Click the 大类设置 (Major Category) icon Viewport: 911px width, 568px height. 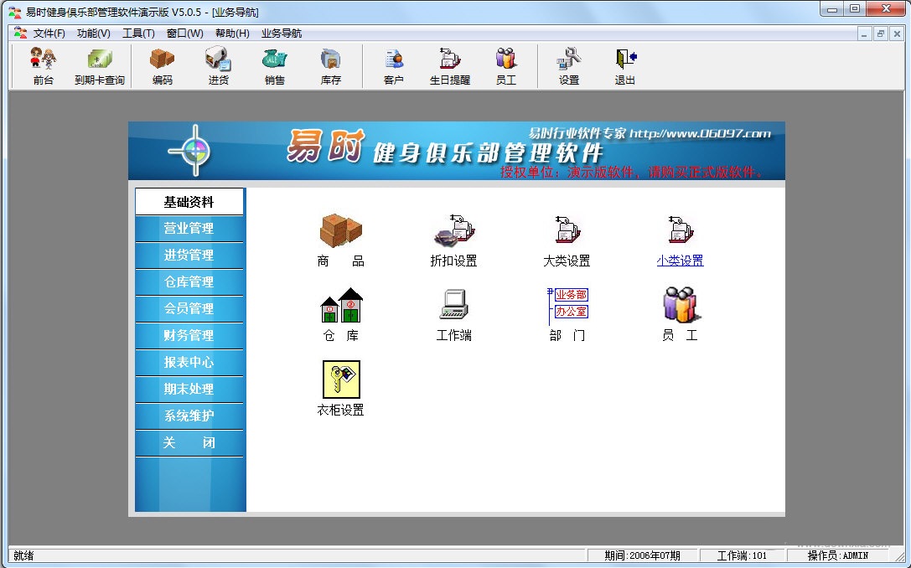click(567, 237)
